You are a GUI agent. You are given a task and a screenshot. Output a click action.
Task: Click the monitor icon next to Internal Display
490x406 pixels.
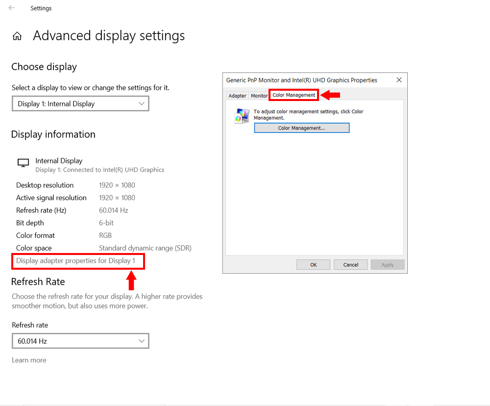[23, 163]
